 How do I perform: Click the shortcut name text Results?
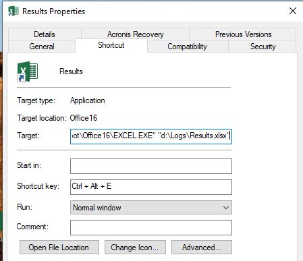[71, 71]
